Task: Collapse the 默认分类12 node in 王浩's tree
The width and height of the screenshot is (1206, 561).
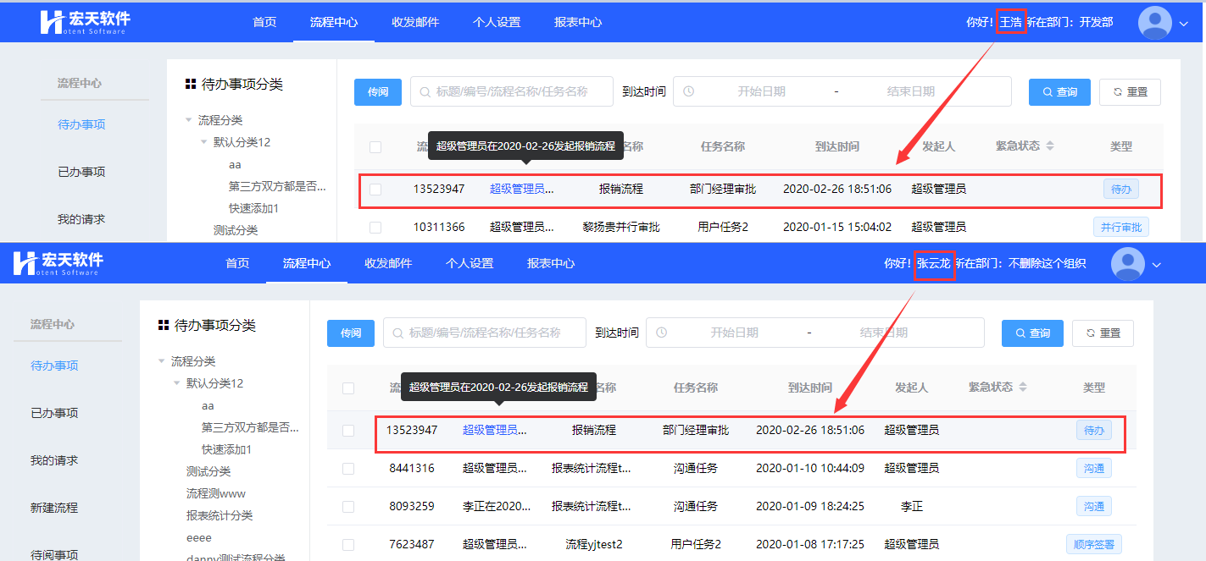Action: coord(203,142)
